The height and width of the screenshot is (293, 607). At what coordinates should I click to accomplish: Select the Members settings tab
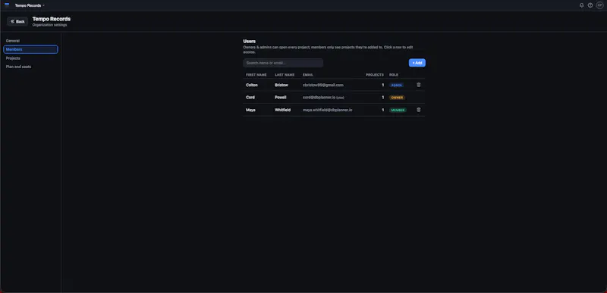pyautogui.click(x=30, y=49)
